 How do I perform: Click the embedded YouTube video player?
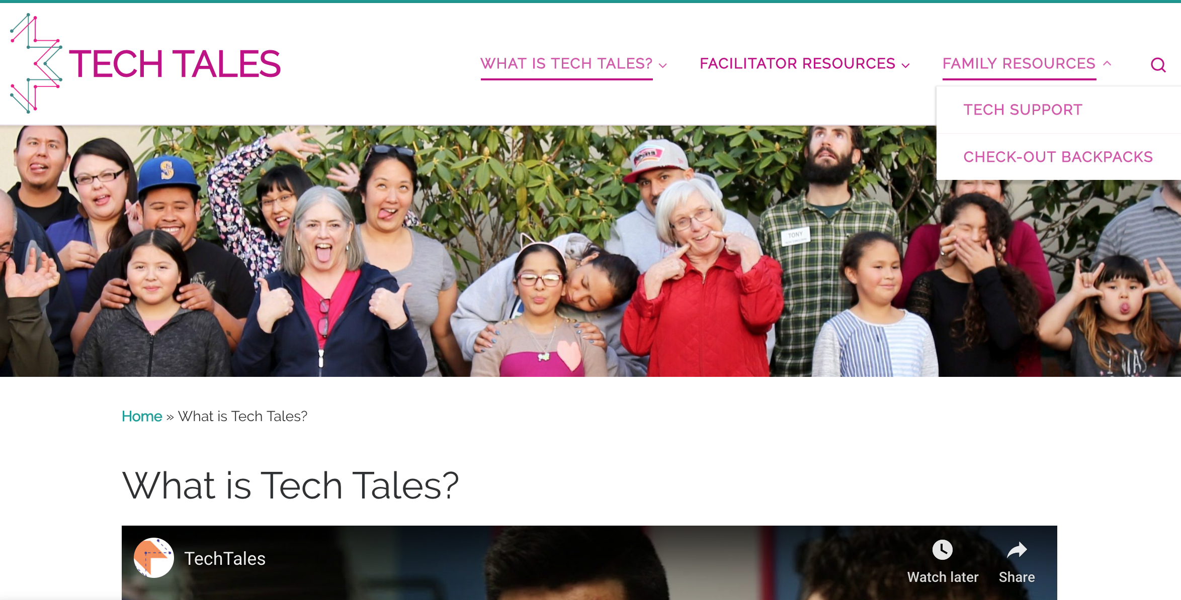[x=589, y=563]
